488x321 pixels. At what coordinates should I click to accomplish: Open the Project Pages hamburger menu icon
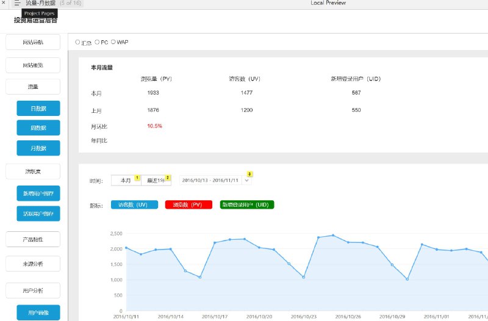point(17,3)
